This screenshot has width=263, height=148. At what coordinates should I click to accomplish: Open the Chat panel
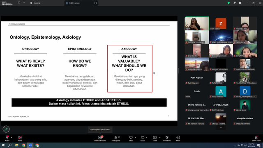pos(131,138)
